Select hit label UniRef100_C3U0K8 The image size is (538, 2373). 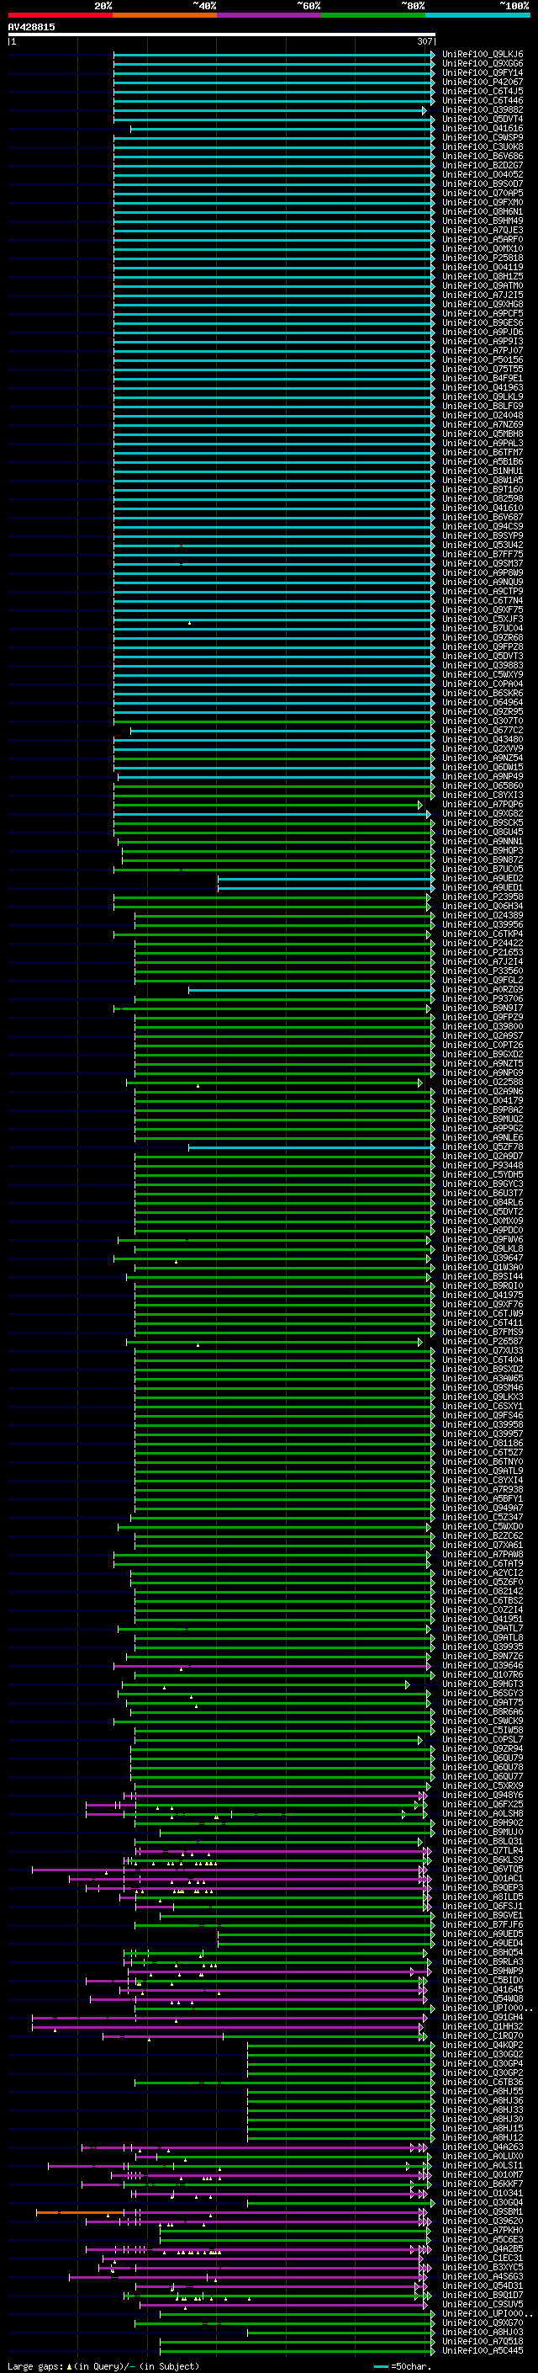click(482, 147)
